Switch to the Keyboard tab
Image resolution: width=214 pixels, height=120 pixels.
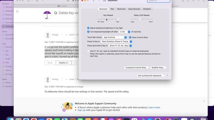[x=103, y=9]
